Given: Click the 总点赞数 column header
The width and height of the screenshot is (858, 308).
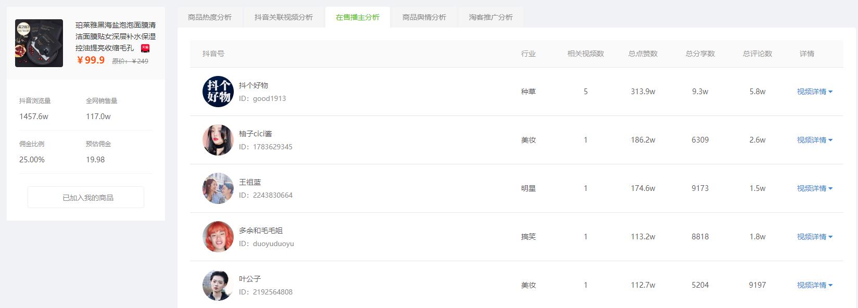Looking at the screenshot, I should coord(643,54).
